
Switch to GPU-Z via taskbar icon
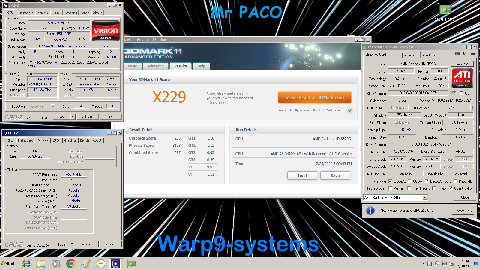click(x=131, y=264)
